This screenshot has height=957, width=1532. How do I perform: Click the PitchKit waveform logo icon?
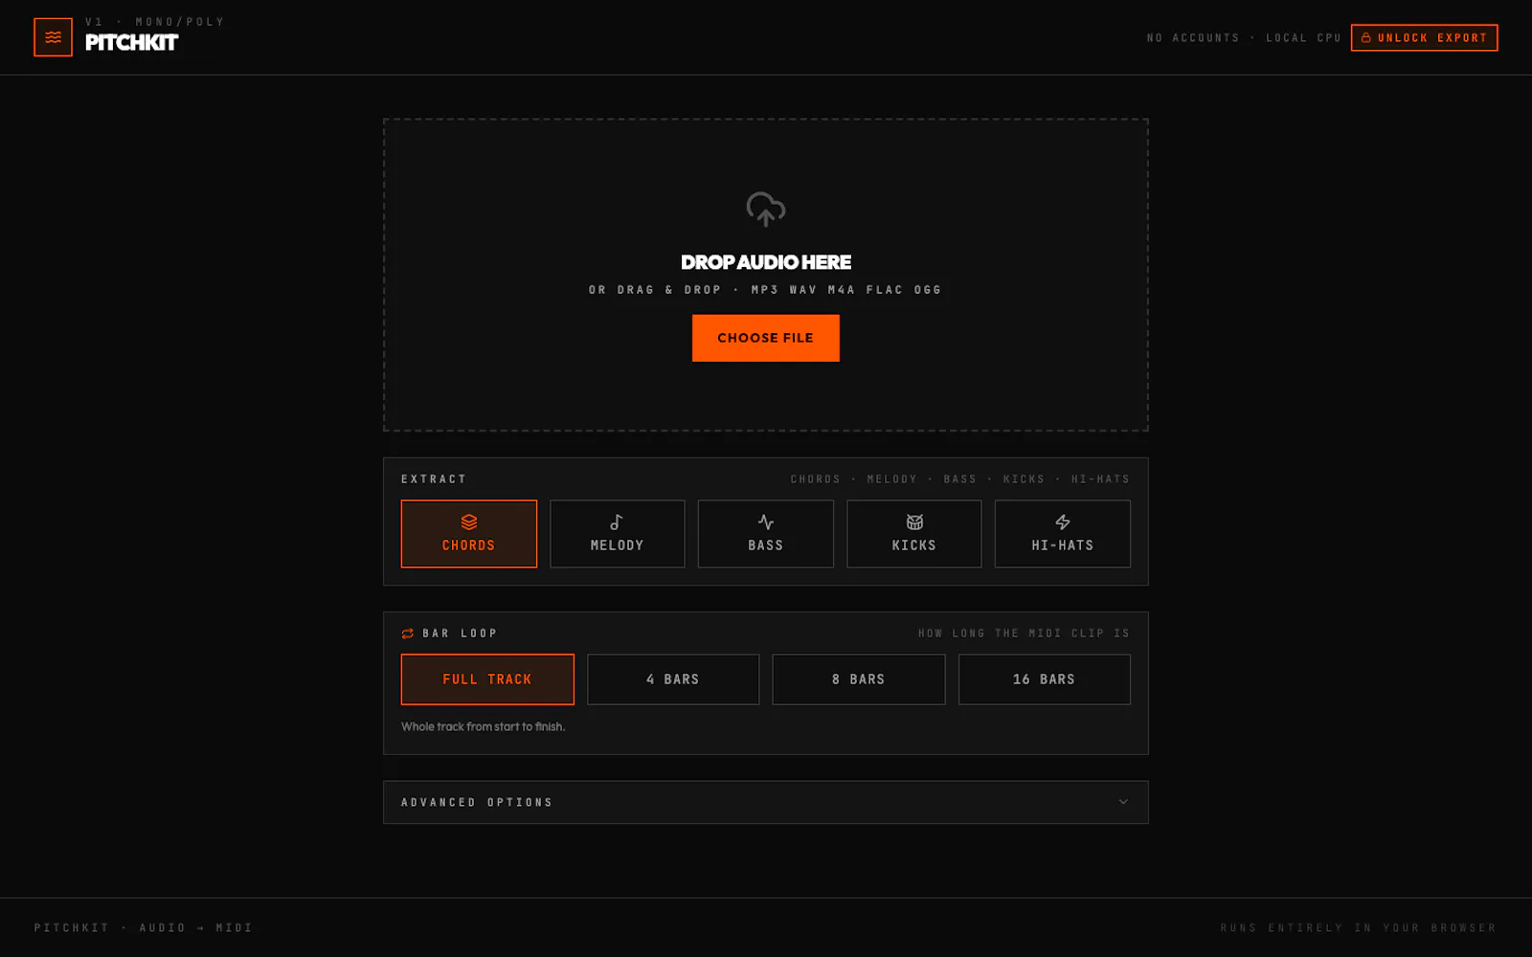[53, 37]
